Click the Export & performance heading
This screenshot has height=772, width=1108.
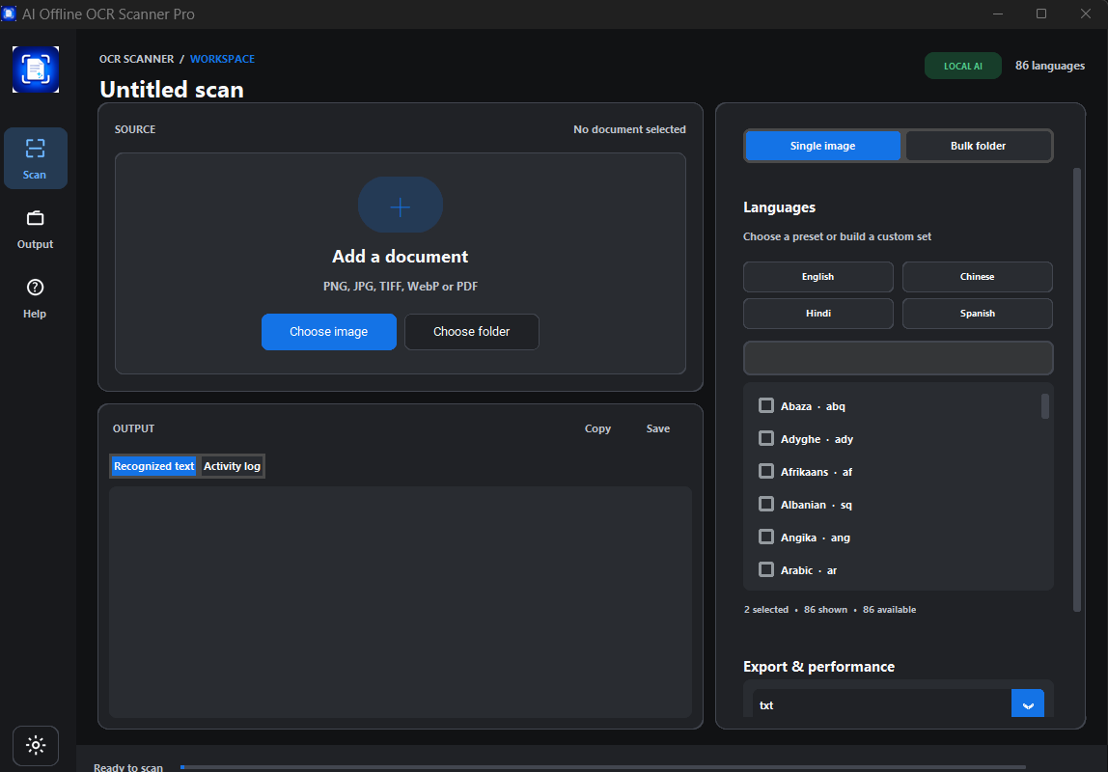tap(819, 667)
